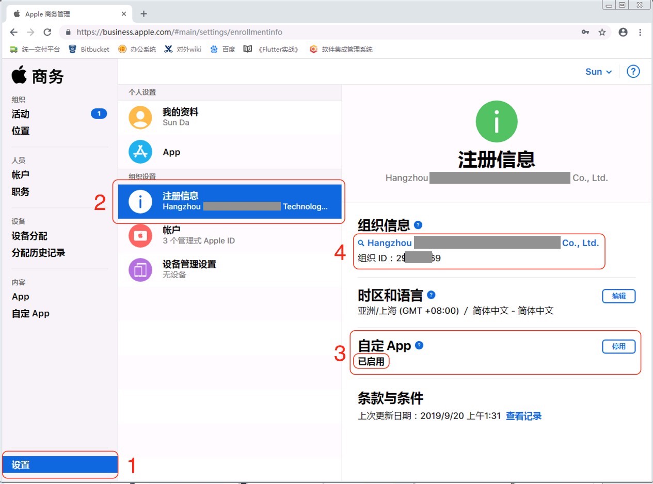Image resolution: width=653 pixels, height=484 pixels.
Task: Open the 软件集成管理系统 bookmark
Action: (x=341, y=50)
